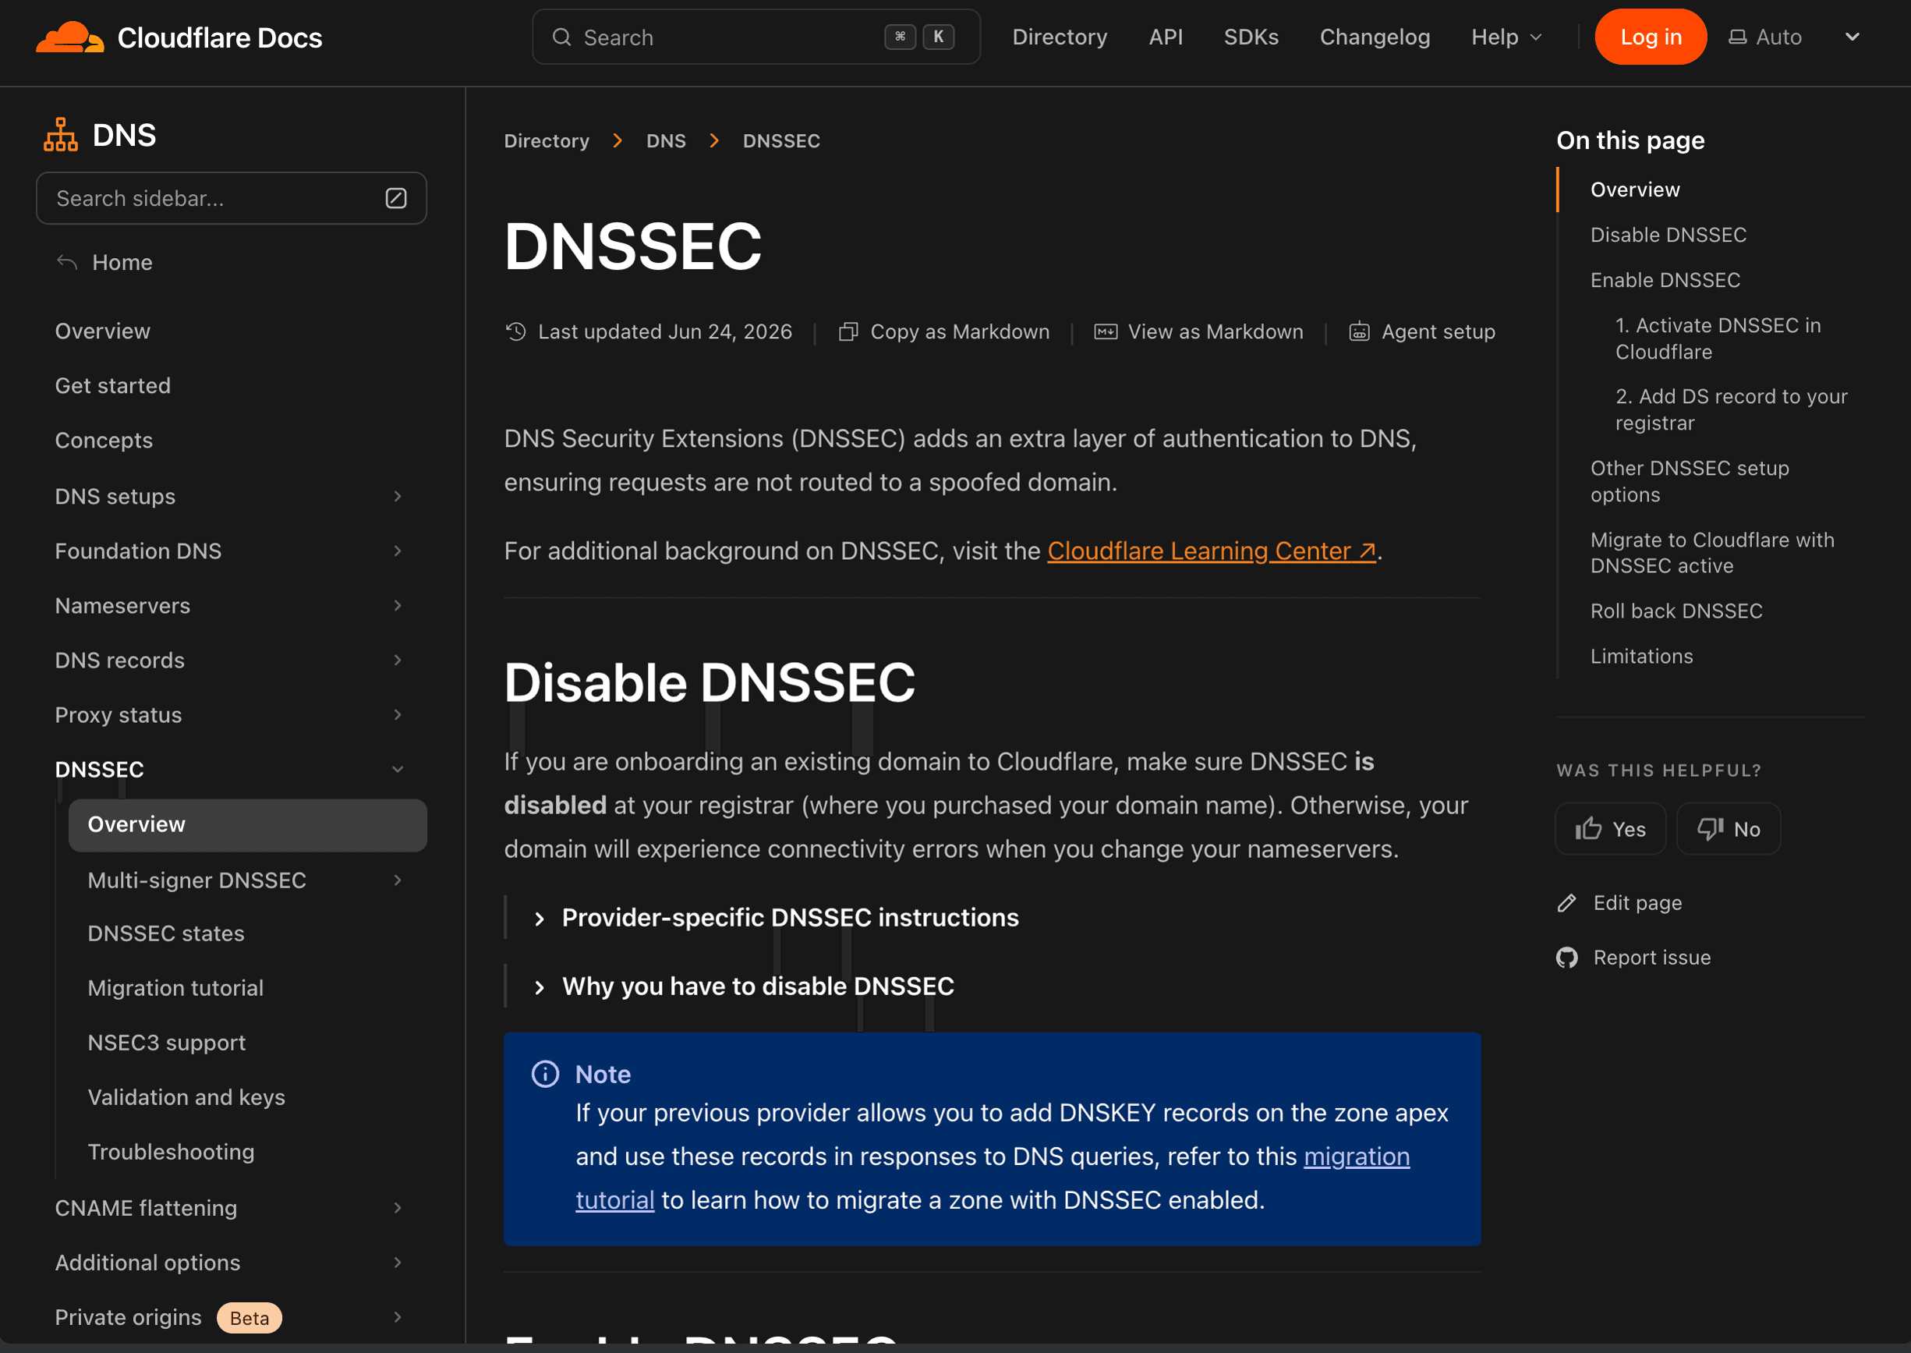Click the Cloudflare cloud logo icon
This screenshot has width=1911, height=1353.
tap(70, 37)
